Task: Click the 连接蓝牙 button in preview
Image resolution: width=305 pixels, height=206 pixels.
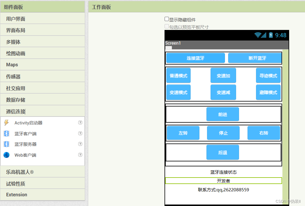Action: (x=195, y=58)
